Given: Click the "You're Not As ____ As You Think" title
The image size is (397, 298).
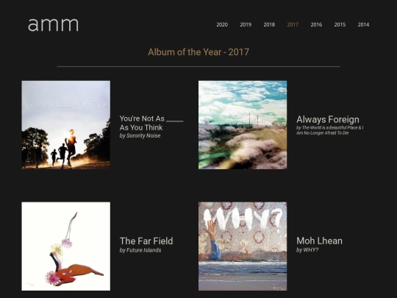Looking at the screenshot, I should (151, 123).
